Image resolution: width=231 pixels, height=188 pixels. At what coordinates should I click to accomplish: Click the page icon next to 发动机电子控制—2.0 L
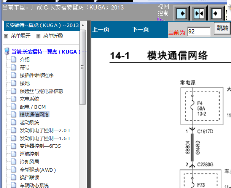click(x=14, y=130)
